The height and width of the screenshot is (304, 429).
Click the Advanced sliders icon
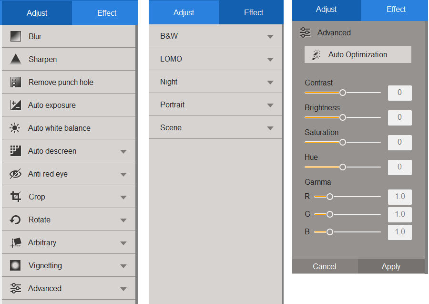14,288
